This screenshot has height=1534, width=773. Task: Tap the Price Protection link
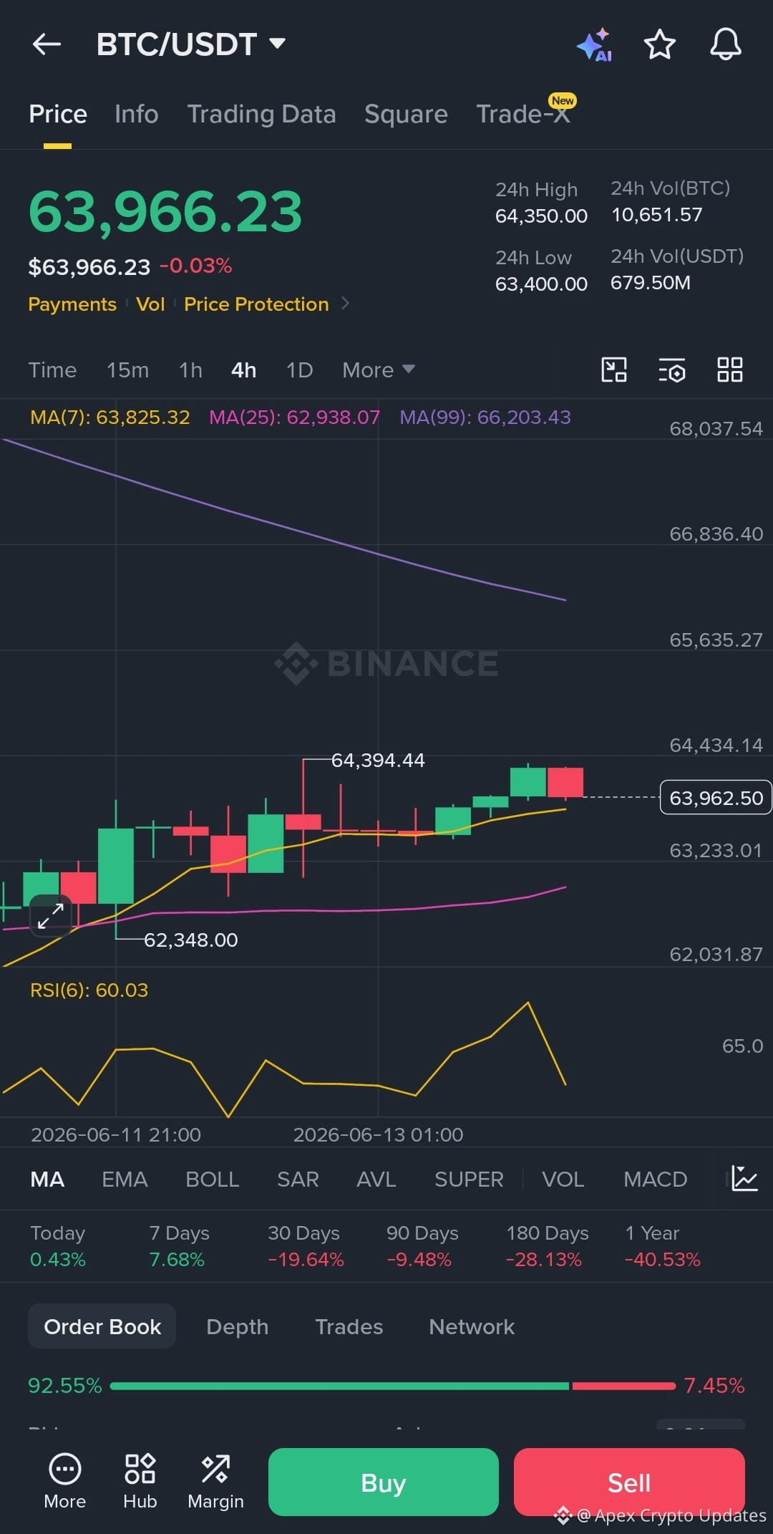(256, 304)
